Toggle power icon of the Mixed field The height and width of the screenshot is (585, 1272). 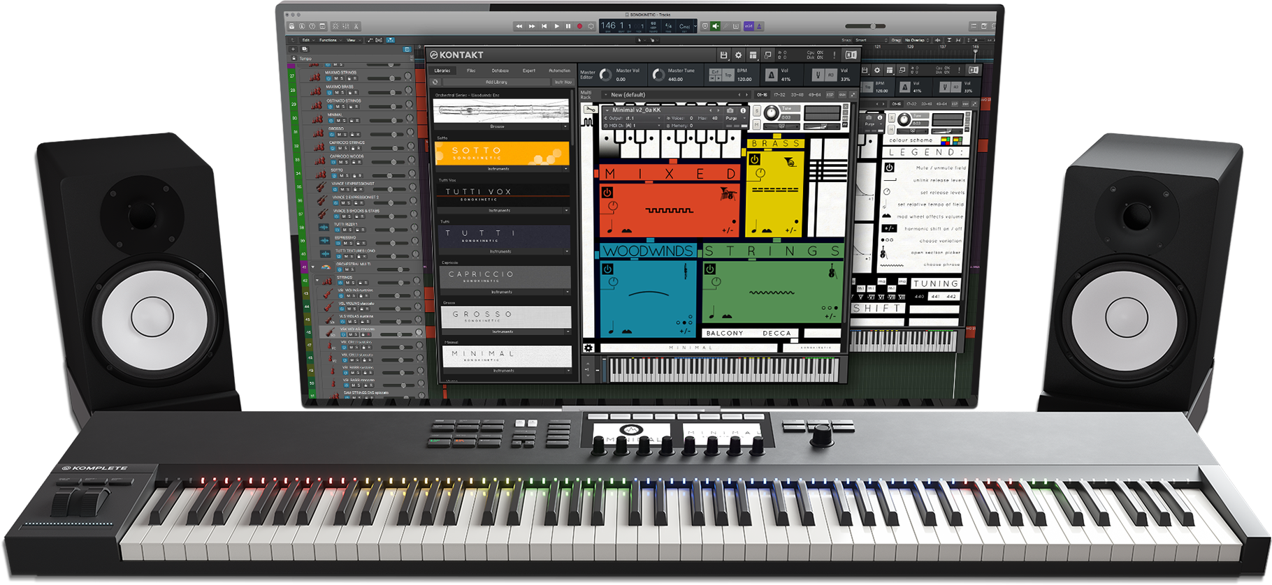(607, 192)
